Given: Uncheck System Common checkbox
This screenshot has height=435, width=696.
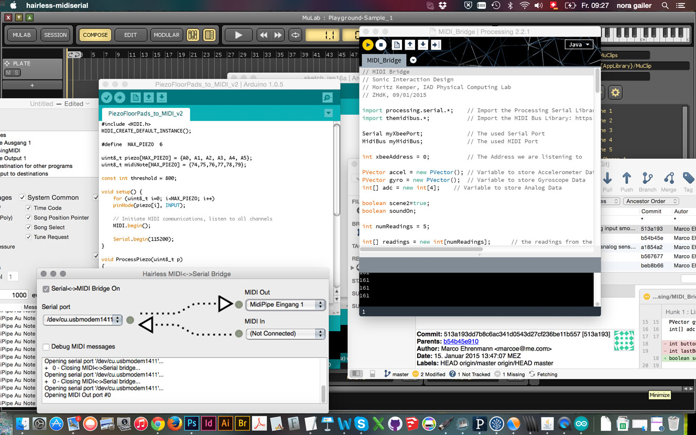Looking at the screenshot, I should pyautogui.click(x=22, y=198).
